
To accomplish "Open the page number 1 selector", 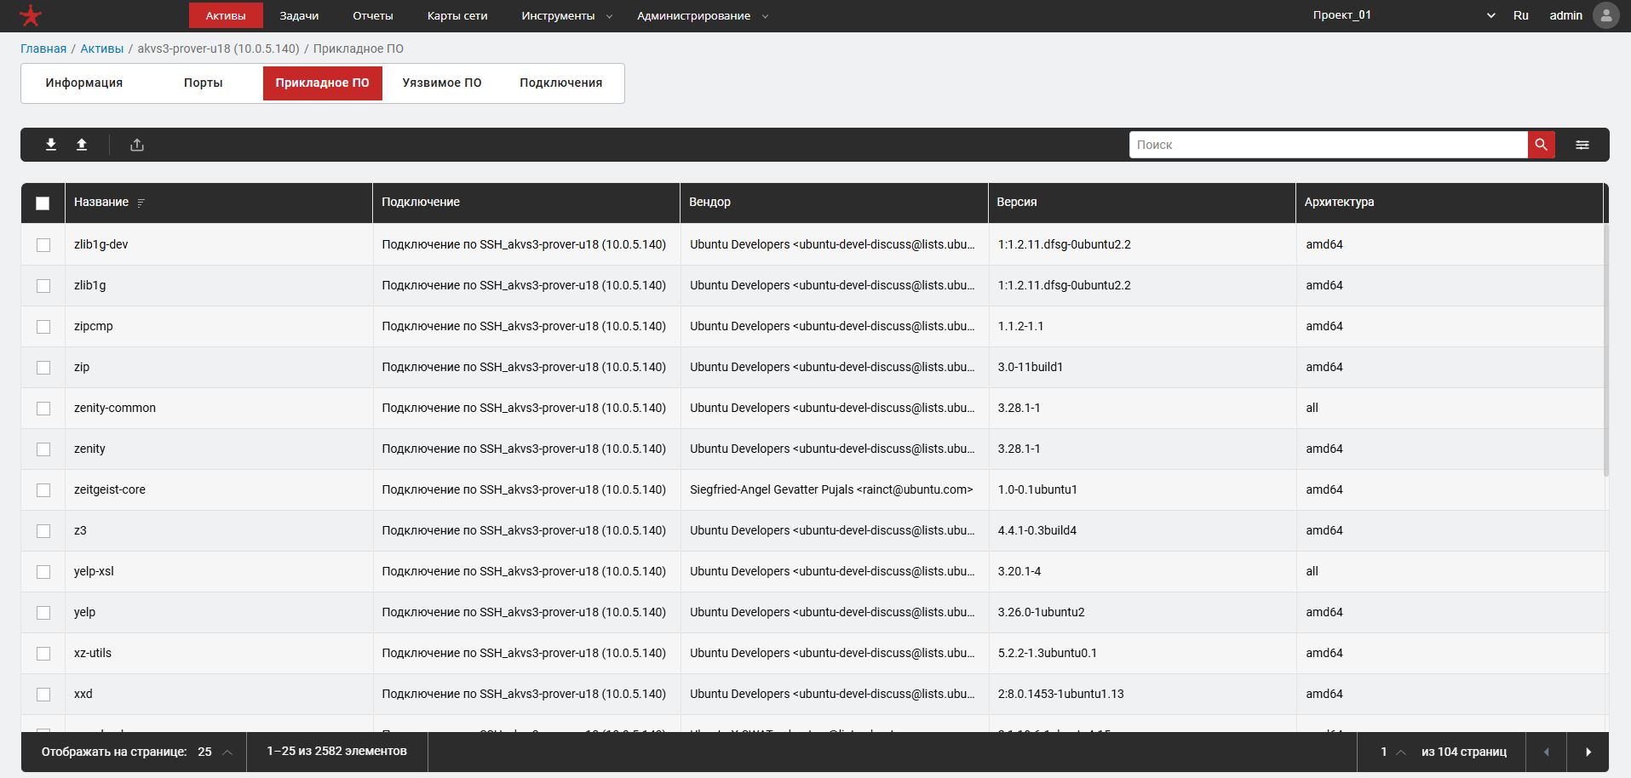I will click(1393, 752).
